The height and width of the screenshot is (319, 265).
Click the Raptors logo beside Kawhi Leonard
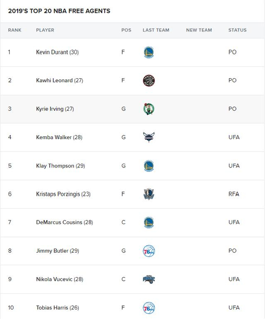pos(149,80)
